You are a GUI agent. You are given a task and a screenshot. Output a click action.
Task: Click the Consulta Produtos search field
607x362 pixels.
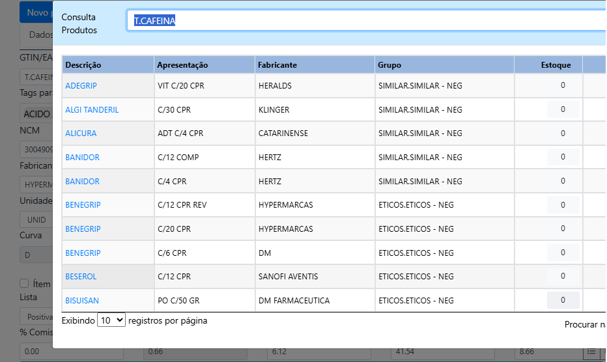click(365, 21)
